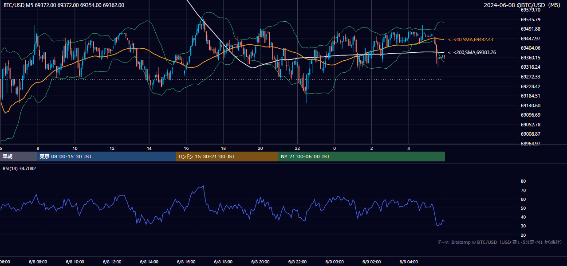Screen dimensions: 567x266
Task: Click RSI scale level 30
Action: (524, 226)
